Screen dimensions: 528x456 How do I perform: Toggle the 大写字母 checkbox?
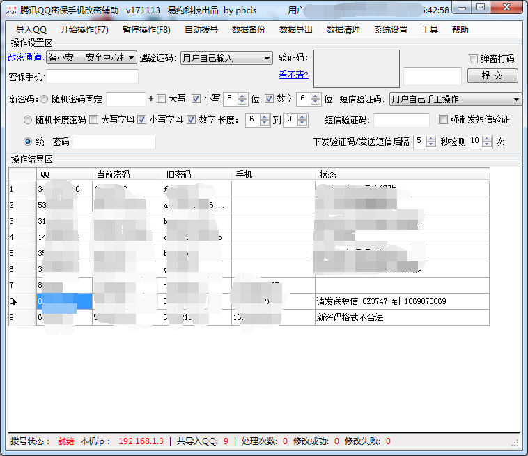(94, 120)
